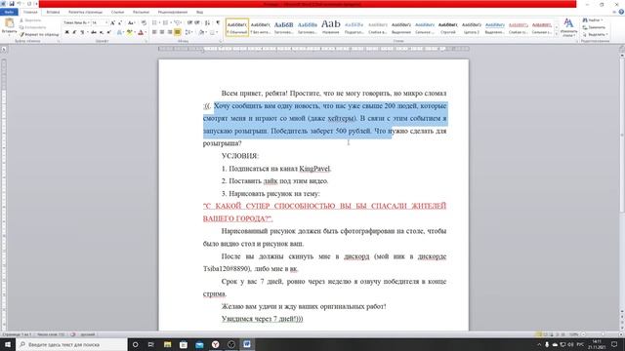
Task: Open the Найти search dropdown
Action: pos(593,19)
